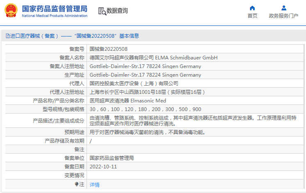This screenshot has height=193, width=306.
Task: Go to 首页 text link
Action: (x=252, y=16)
